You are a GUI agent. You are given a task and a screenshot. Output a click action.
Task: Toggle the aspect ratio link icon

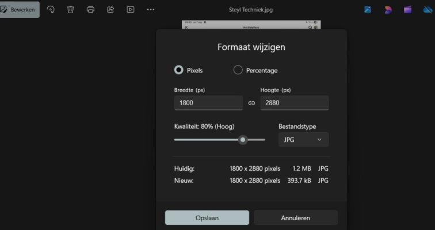251,103
